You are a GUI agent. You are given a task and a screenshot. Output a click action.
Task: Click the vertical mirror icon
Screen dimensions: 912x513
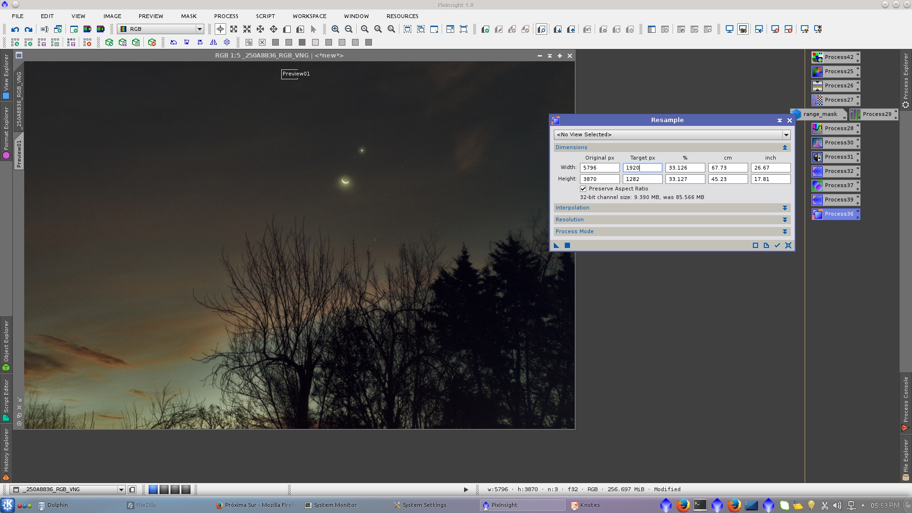(x=227, y=43)
